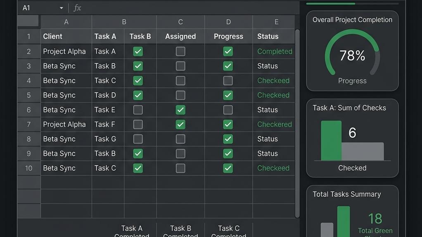Uncheck Task B checkbox in row 9

pyautogui.click(x=138, y=153)
